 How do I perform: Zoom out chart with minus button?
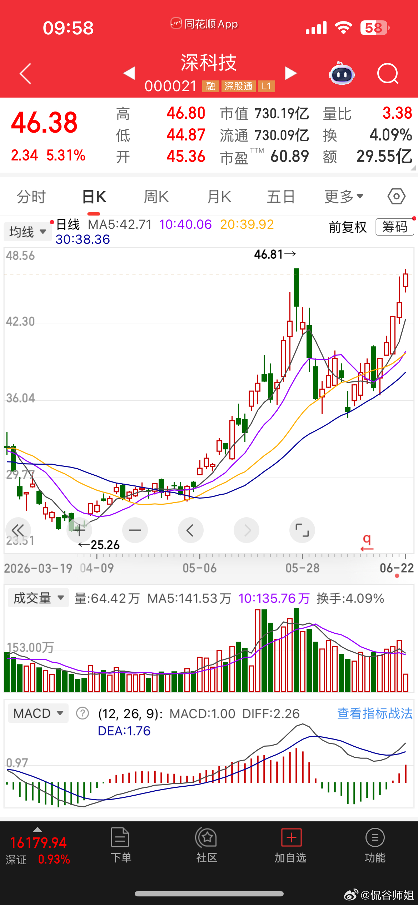pyautogui.click(x=135, y=530)
